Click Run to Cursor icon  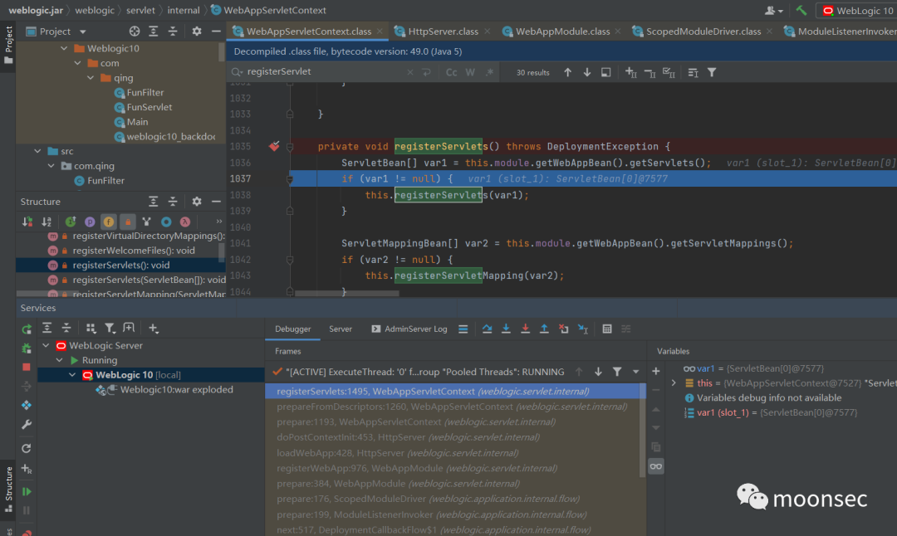[x=583, y=329]
